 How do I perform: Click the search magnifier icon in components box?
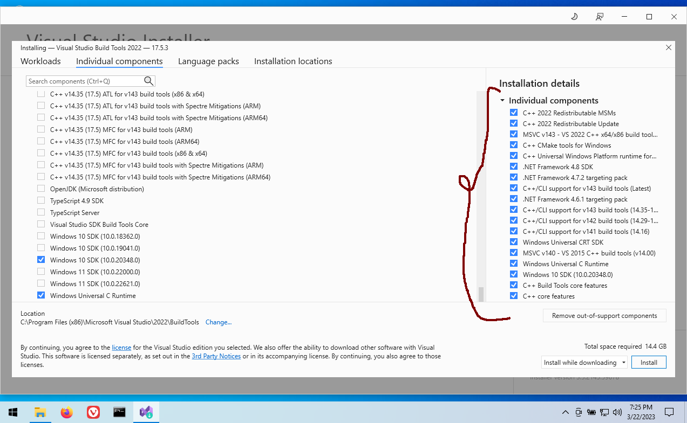tap(149, 81)
